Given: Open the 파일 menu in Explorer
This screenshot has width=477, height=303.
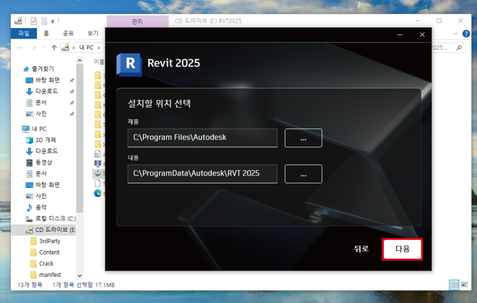Looking at the screenshot, I should pyautogui.click(x=24, y=33).
